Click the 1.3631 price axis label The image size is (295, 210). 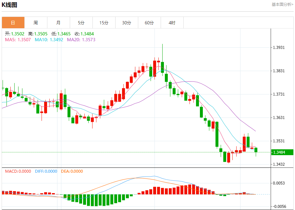(x=279, y=117)
